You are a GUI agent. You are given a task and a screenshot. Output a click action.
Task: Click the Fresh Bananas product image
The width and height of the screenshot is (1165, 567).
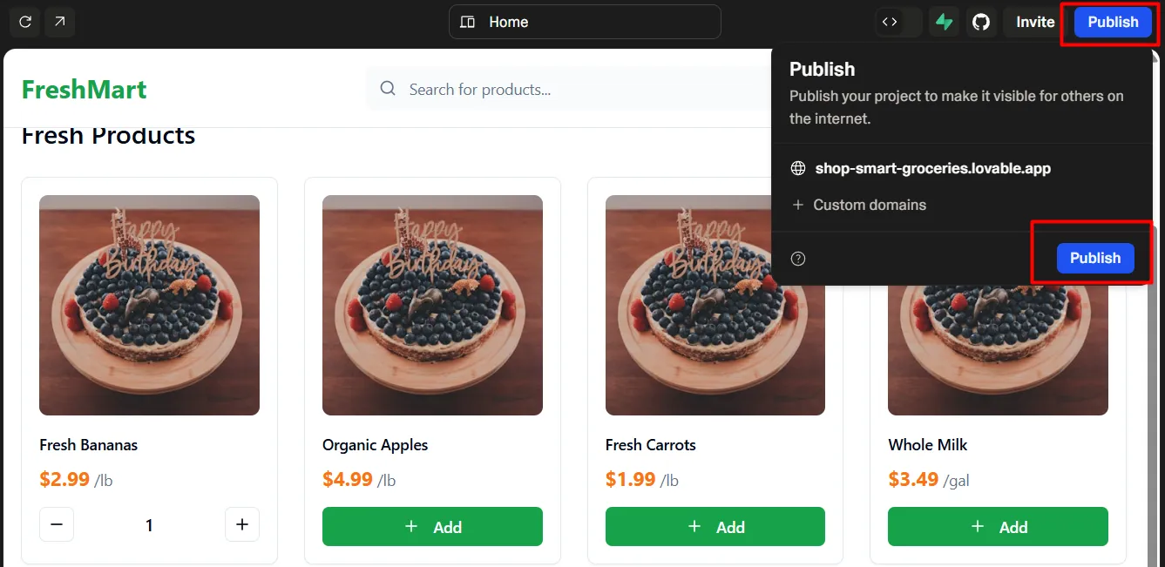(x=149, y=305)
